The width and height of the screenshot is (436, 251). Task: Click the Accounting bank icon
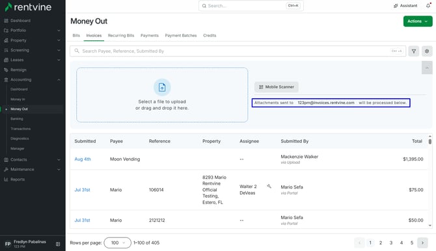(x=6, y=80)
